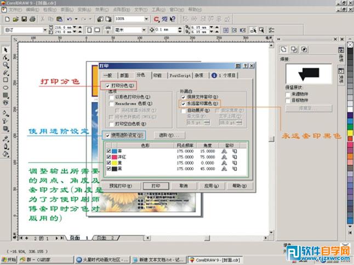The width and height of the screenshot is (354, 265).
Task: Open the units 毫米 dropdown
Action: coord(144,30)
